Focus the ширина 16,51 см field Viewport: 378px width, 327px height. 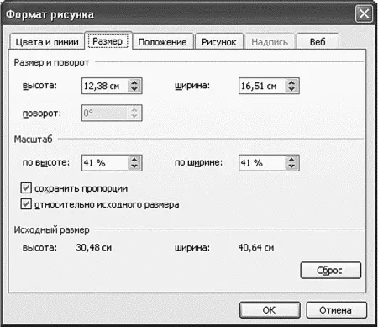pyautogui.click(x=262, y=86)
